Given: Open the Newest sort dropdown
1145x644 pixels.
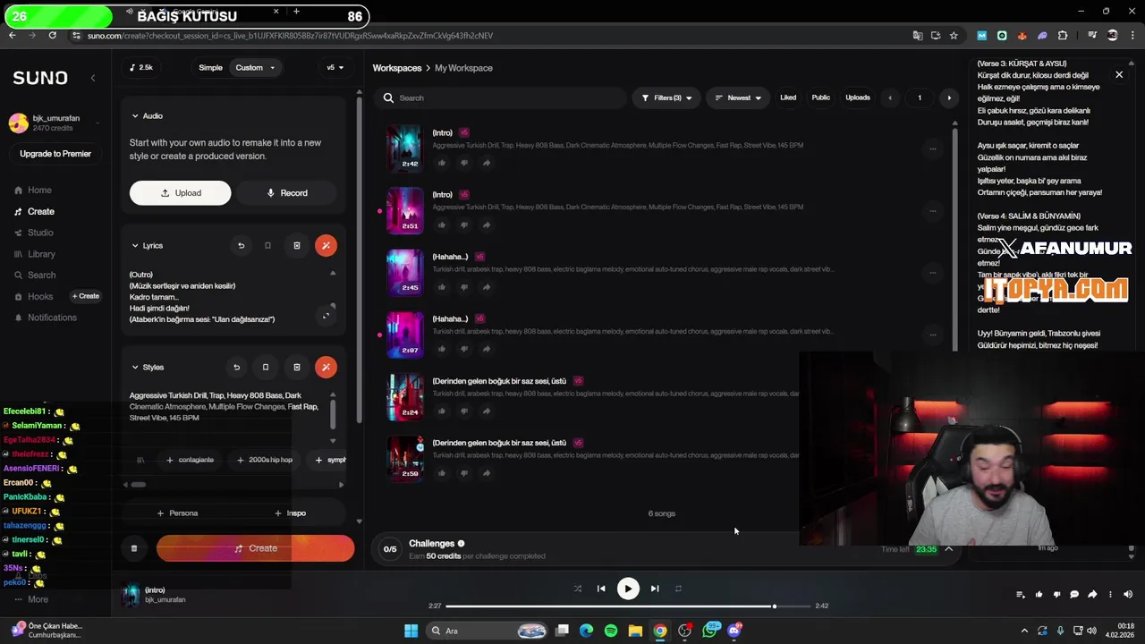Looking at the screenshot, I should (x=738, y=97).
